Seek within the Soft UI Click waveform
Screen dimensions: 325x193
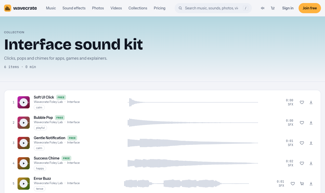pyautogui.click(x=193, y=102)
